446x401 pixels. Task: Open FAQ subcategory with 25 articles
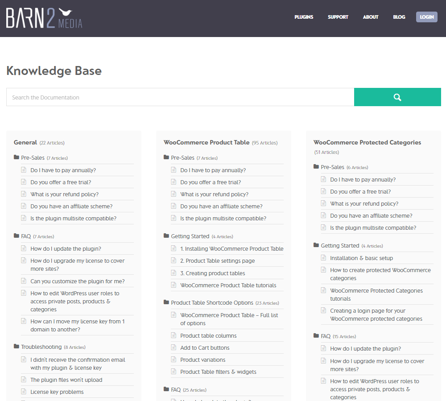pyautogui.click(x=176, y=389)
